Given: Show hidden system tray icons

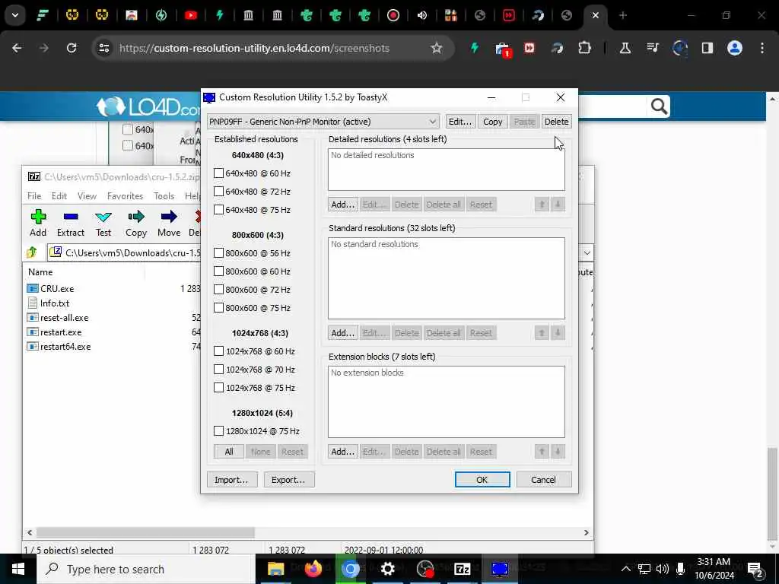Looking at the screenshot, I should click(626, 569).
